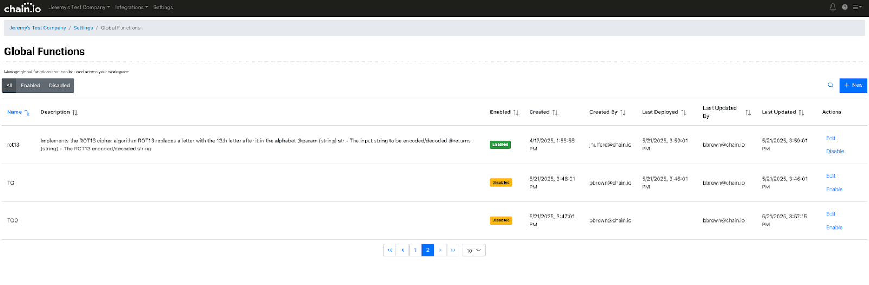Edit the TO function
Viewport: 869px width, 285px height.
click(x=831, y=176)
